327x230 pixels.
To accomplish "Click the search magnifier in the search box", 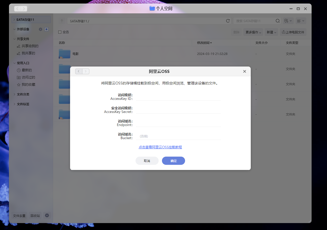I will 277,21.
